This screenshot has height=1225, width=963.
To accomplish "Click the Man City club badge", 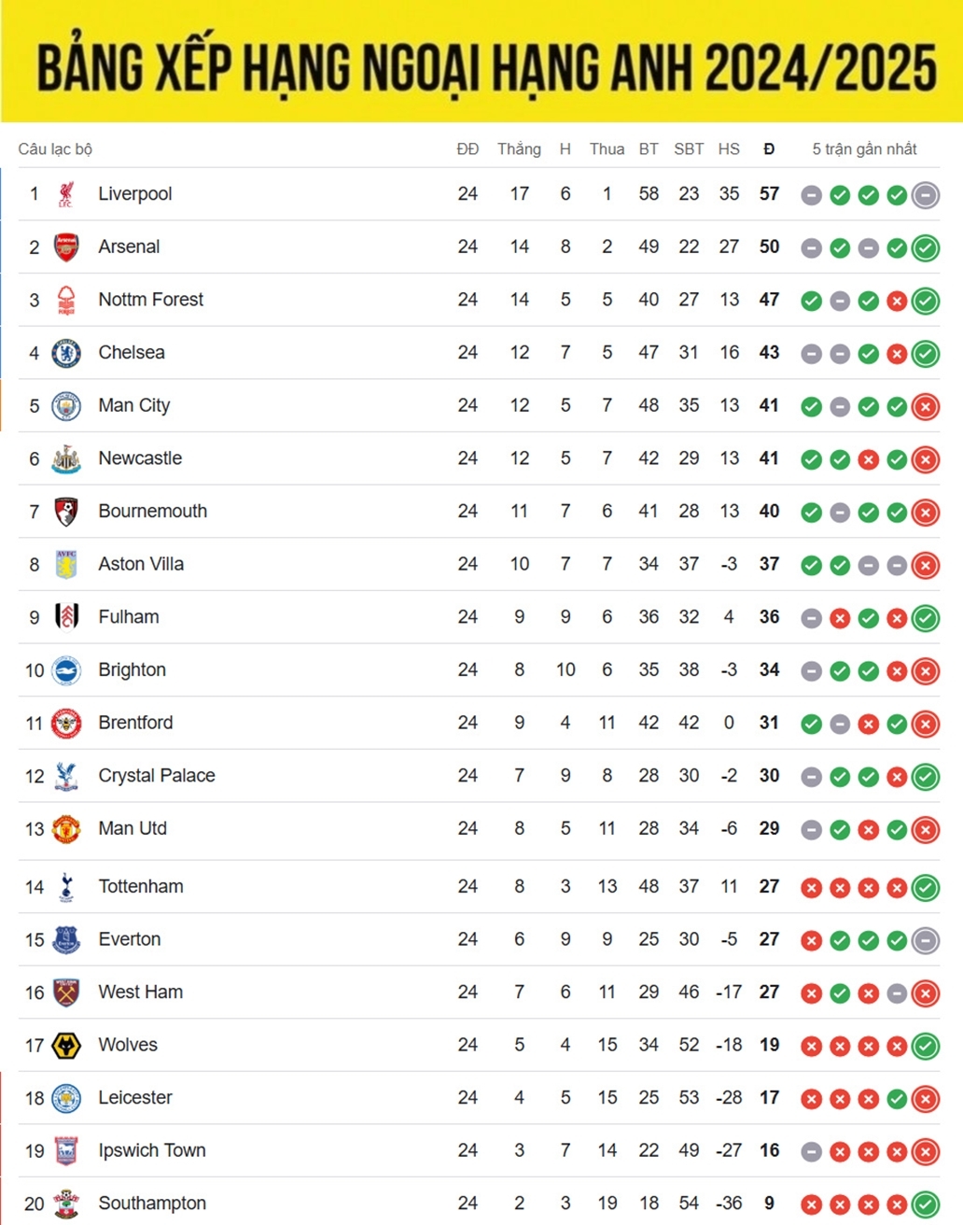I will pos(66,406).
